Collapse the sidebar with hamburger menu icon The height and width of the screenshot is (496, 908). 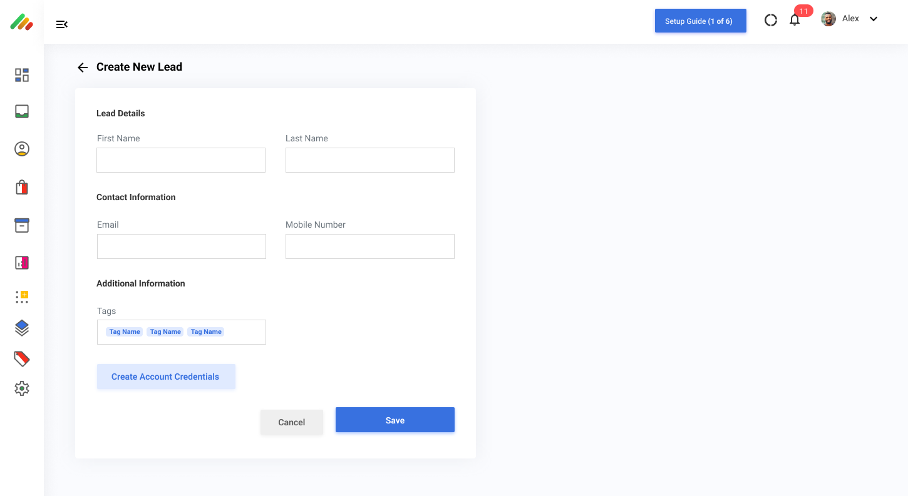coord(61,24)
